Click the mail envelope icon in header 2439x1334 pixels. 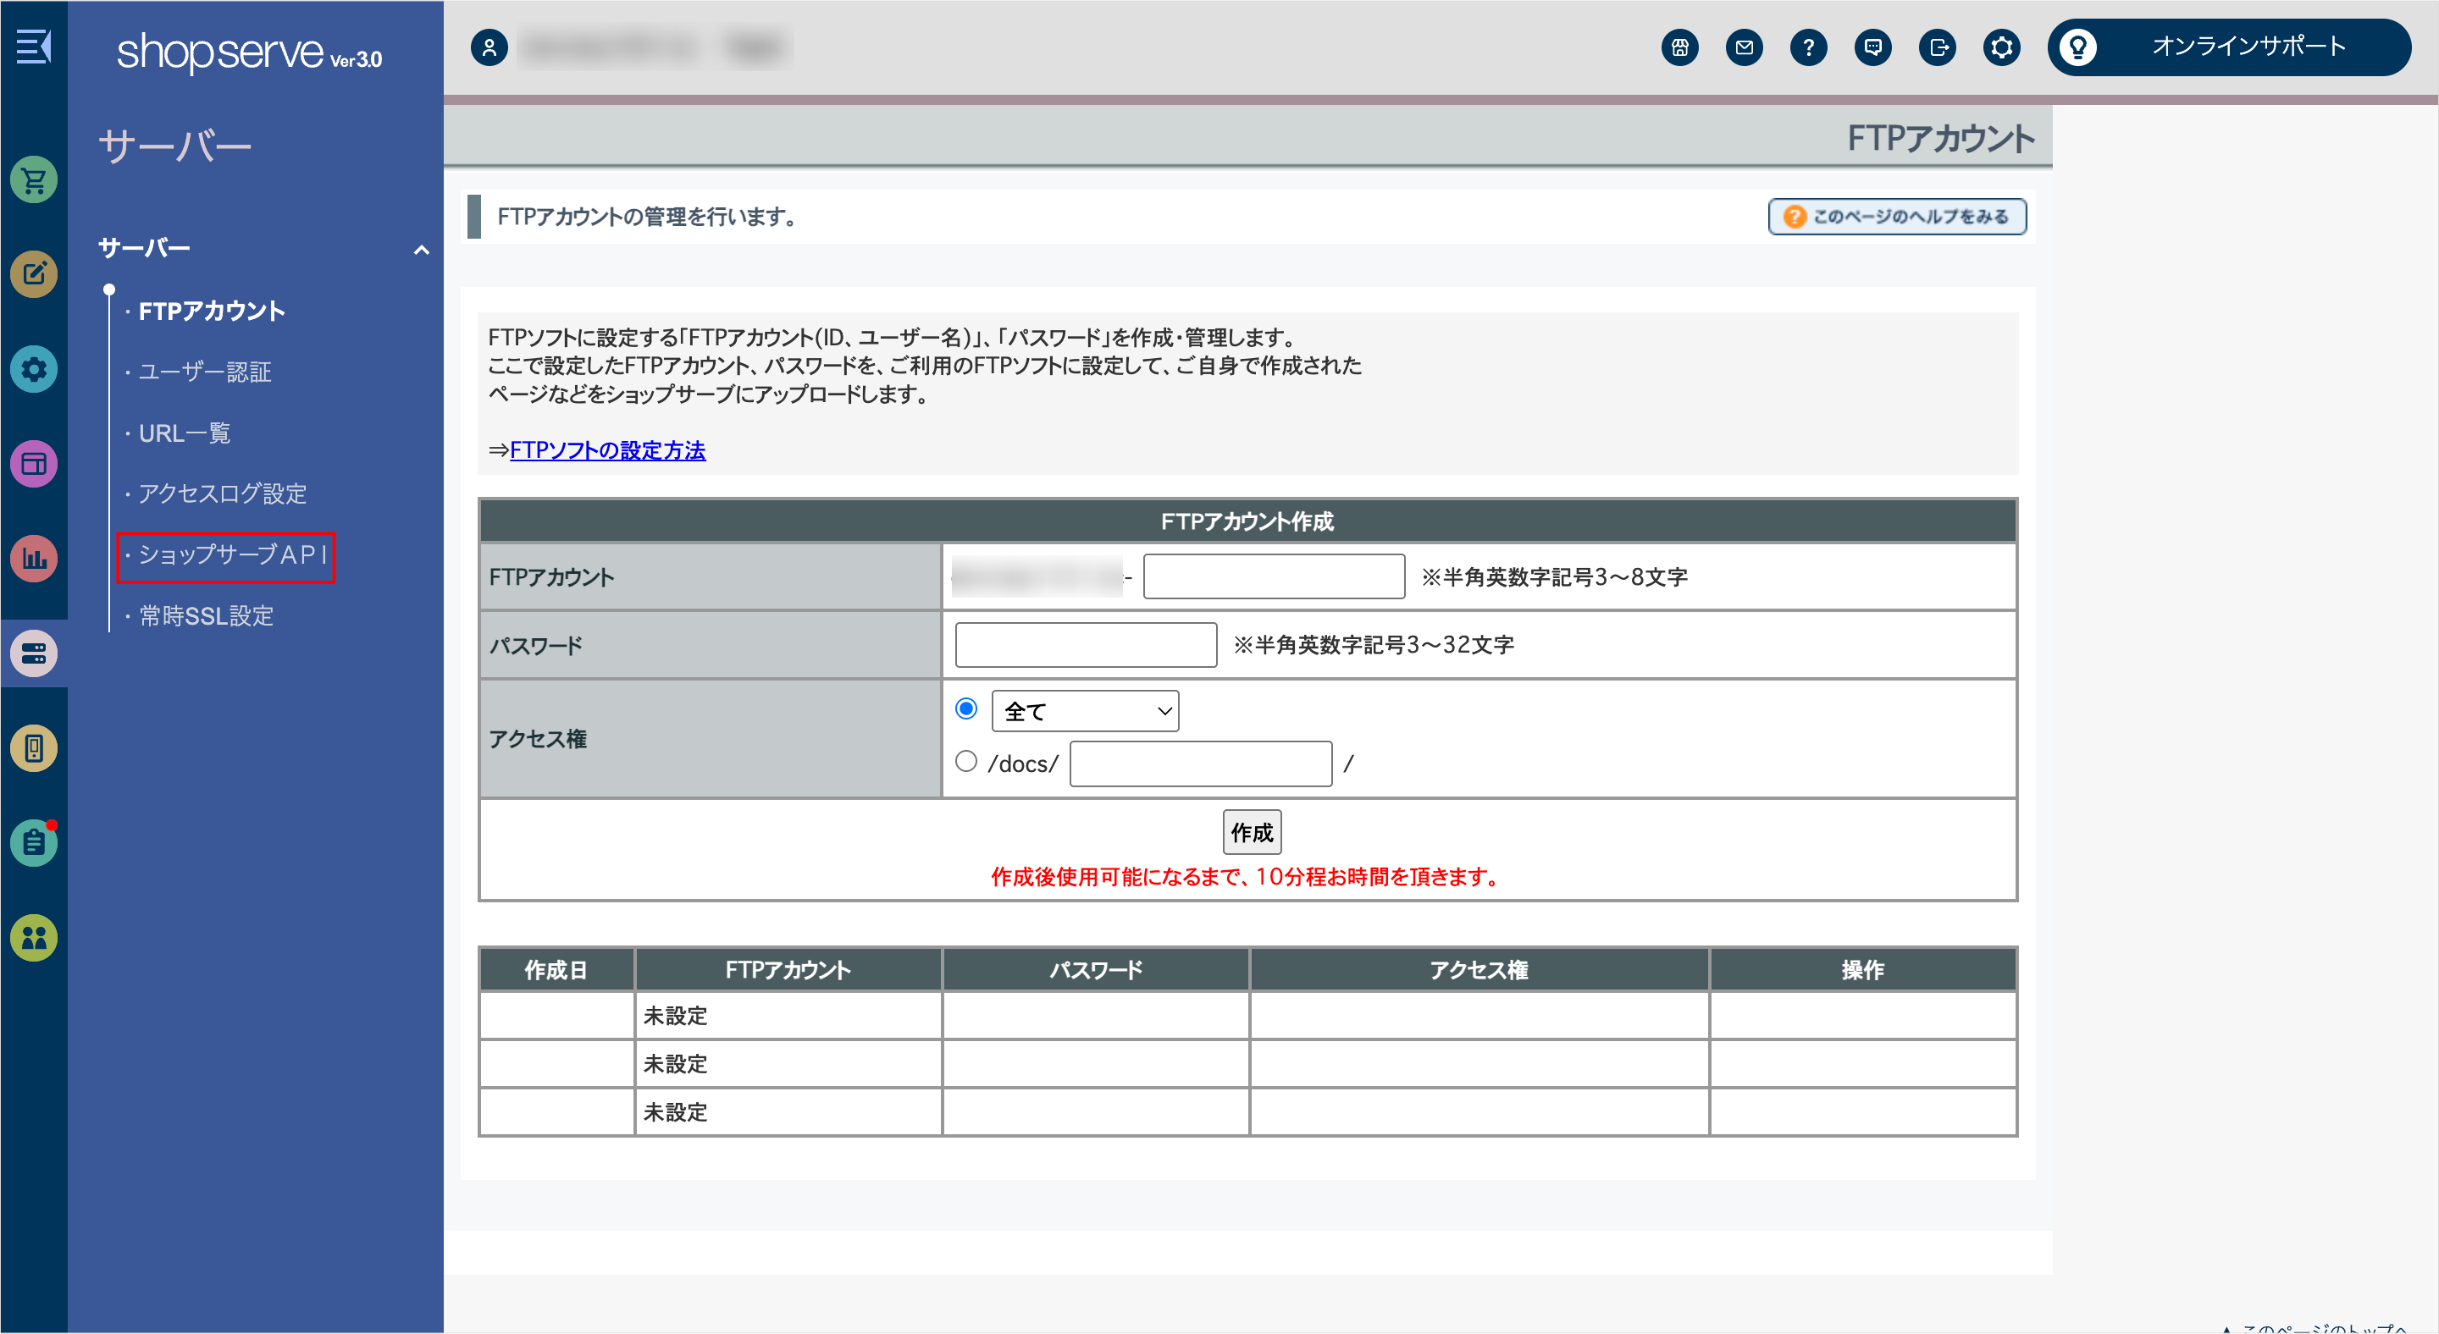tap(1744, 47)
